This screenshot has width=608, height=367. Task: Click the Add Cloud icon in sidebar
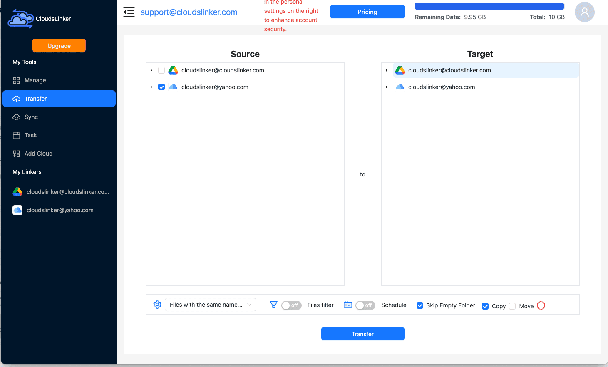click(x=16, y=154)
